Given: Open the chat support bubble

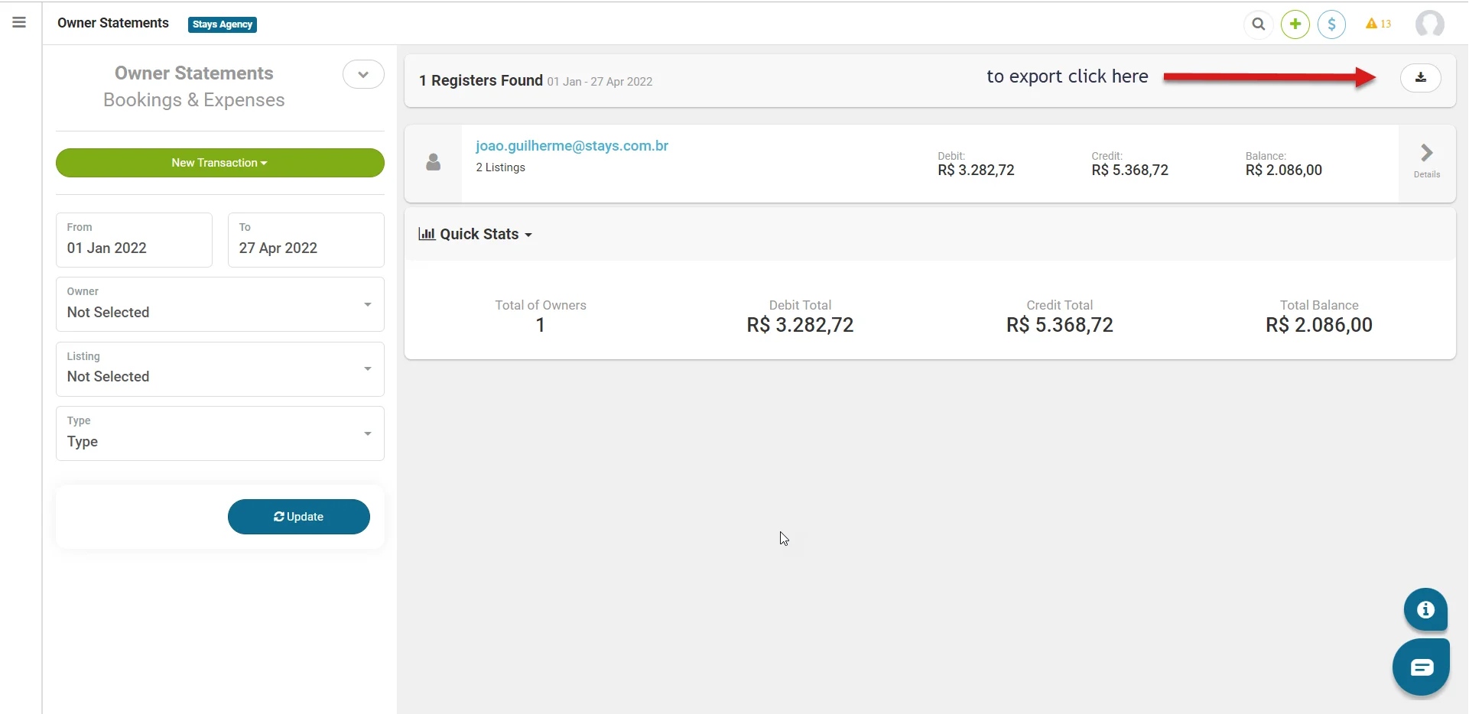Looking at the screenshot, I should (1421, 668).
